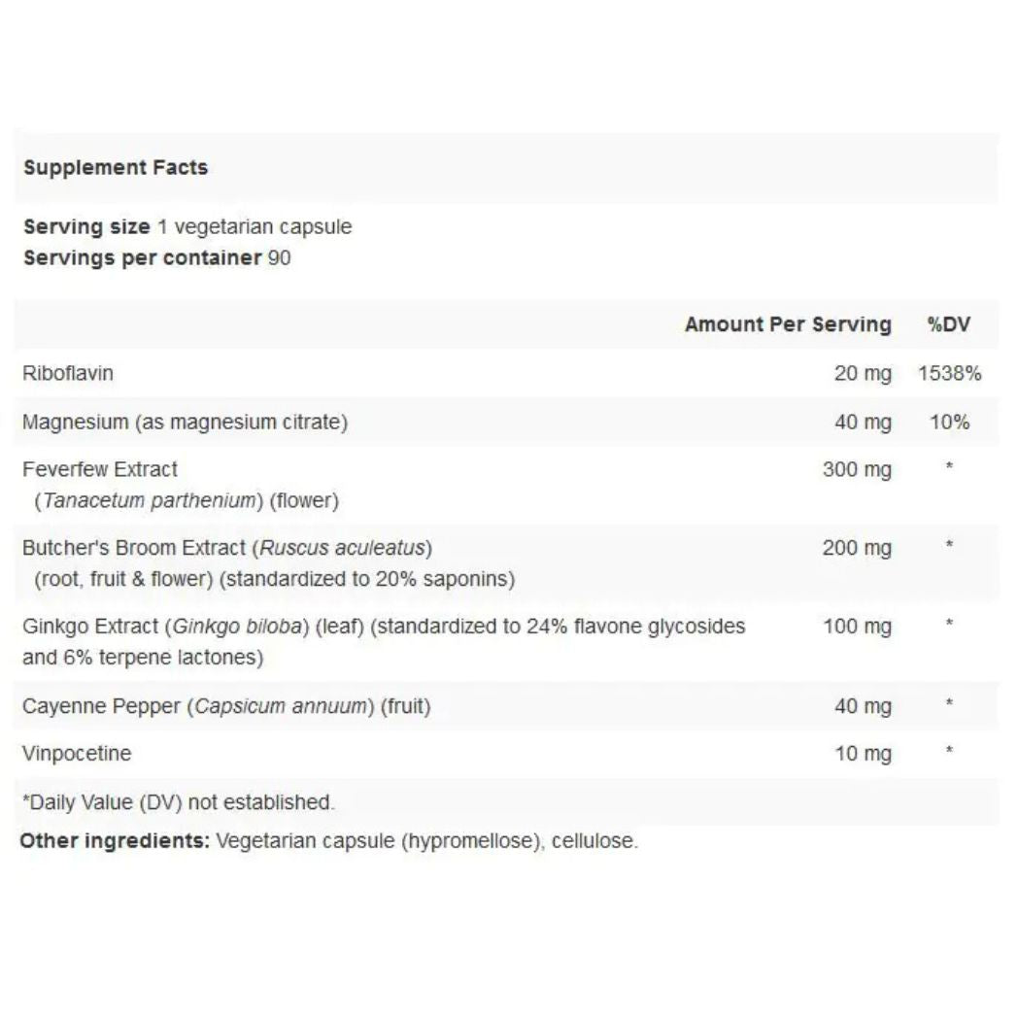Click the Amount Per Serving column header
This screenshot has width=1018, height=1018.
787,324
